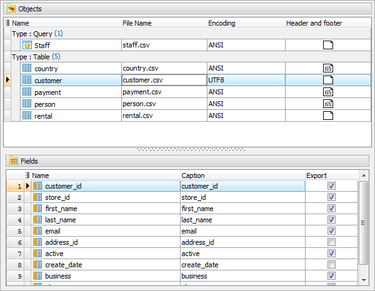Image resolution: width=375 pixels, height=291 pixels.
Task: Click Header and footer column header
Action: [x=328, y=23]
